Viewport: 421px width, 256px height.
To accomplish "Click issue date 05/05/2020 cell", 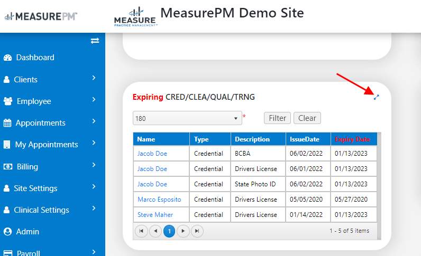I will pos(308,200).
